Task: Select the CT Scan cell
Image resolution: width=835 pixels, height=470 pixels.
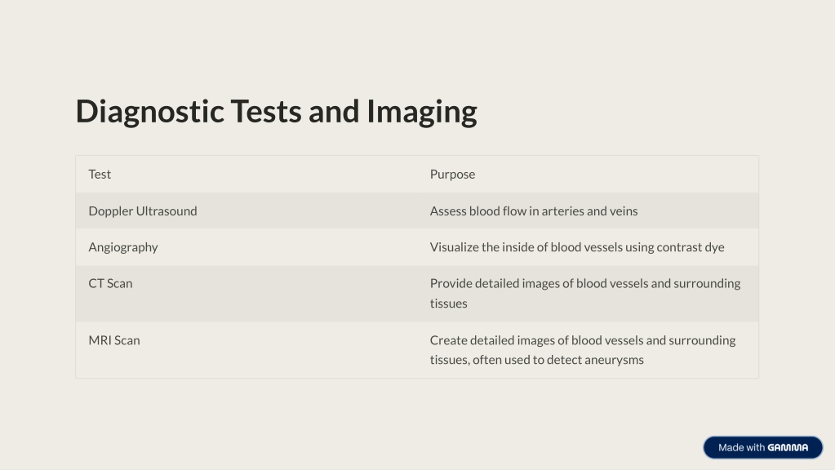Action: coord(247,293)
